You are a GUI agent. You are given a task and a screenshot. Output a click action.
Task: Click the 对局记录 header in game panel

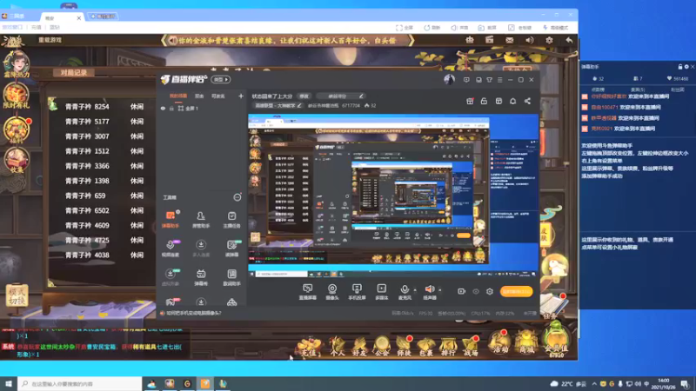click(x=74, y=73)
